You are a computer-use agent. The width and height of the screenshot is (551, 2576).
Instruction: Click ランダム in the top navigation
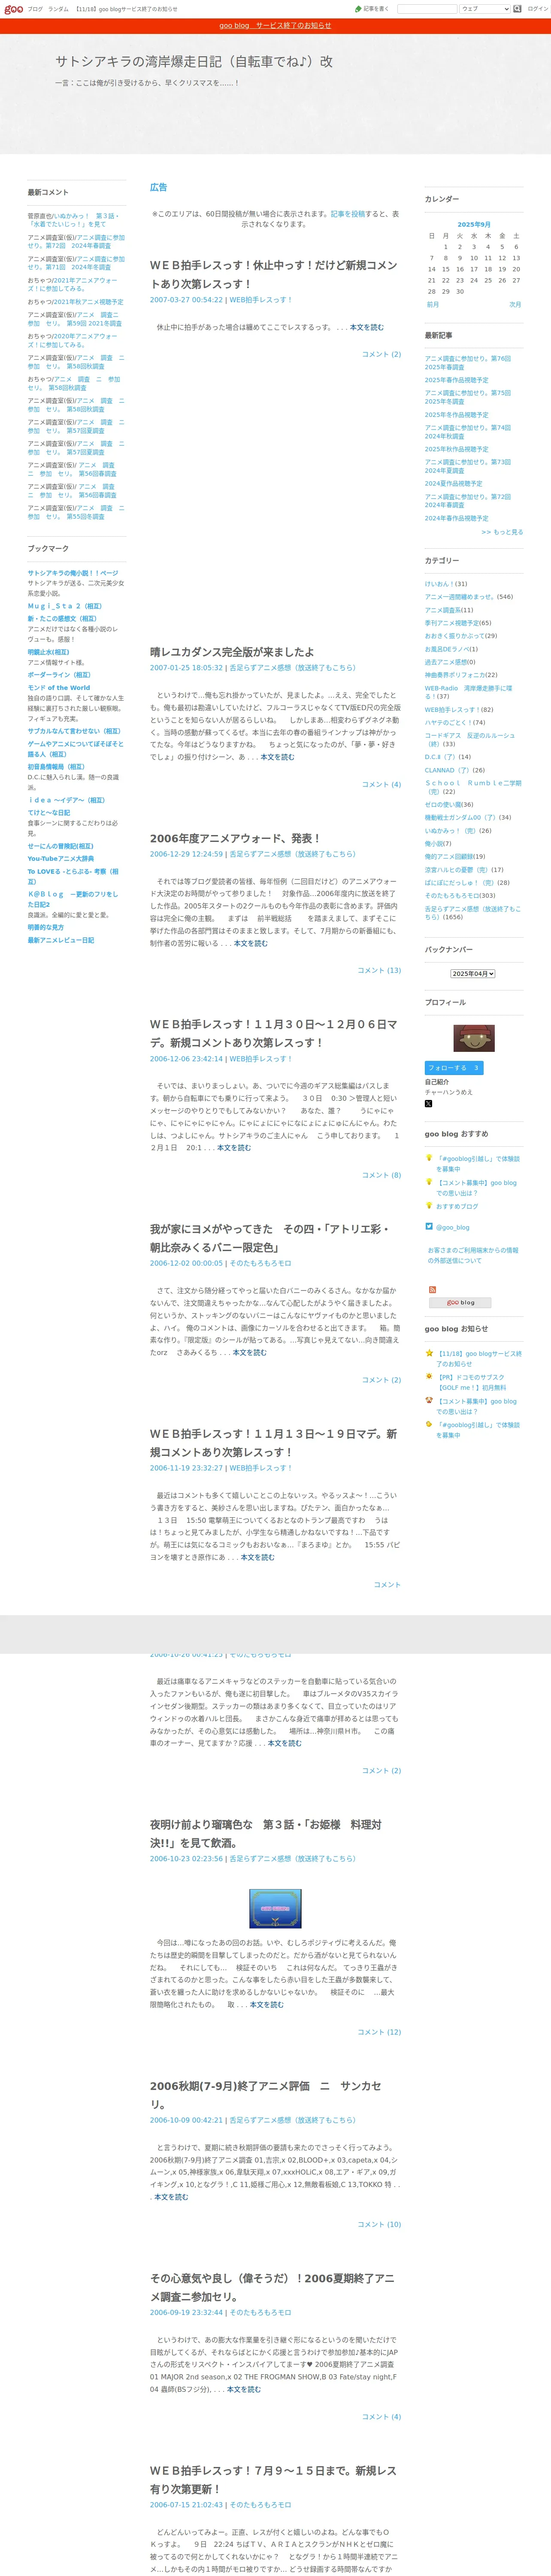[x=58, y=9]
